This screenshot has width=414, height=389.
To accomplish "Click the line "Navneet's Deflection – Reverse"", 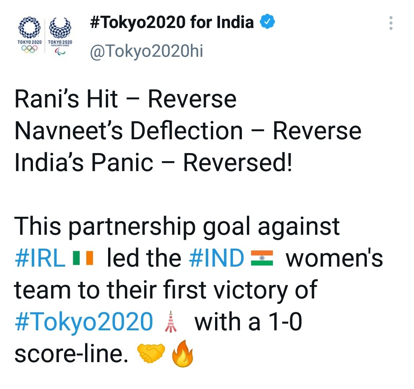I will [x=188, y=131].
